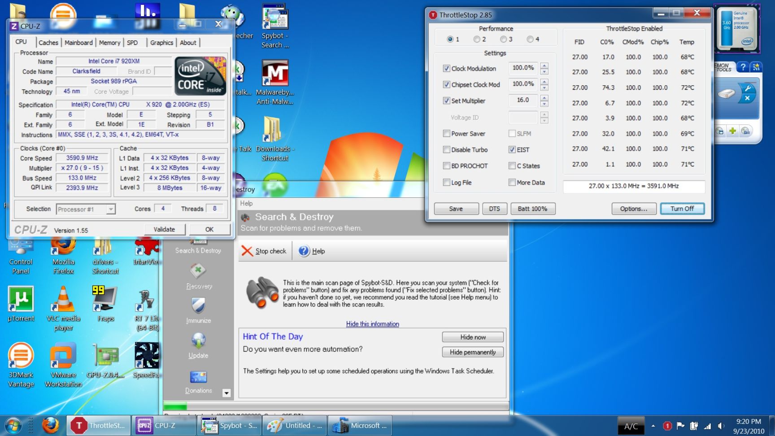Open Immunize section in Spybot sidebar
The height and width of the screenshot is (436, 775).
click(199, 311)
